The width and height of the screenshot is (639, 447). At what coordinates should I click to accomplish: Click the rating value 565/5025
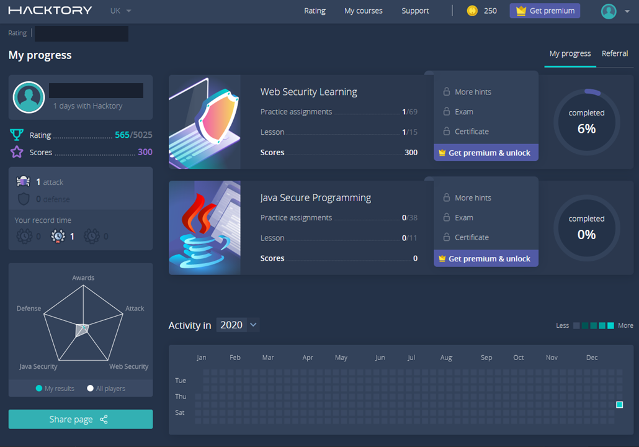coord(133,135)
